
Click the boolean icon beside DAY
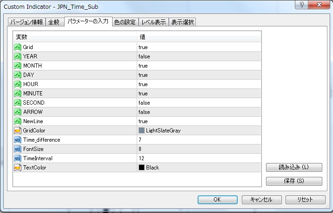click(x=18, y=75)
